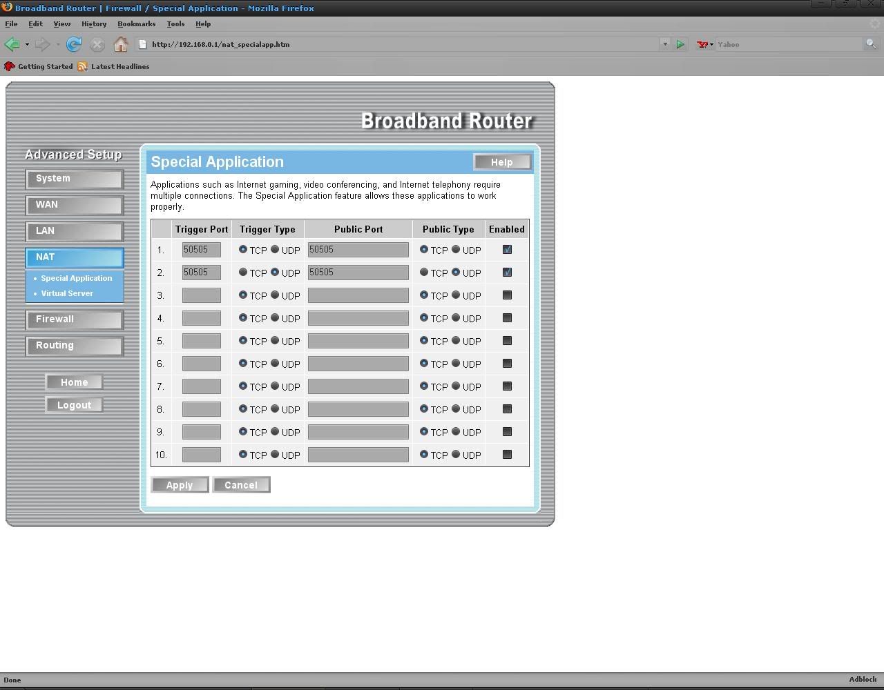Open the Firewall setup section

74,319
